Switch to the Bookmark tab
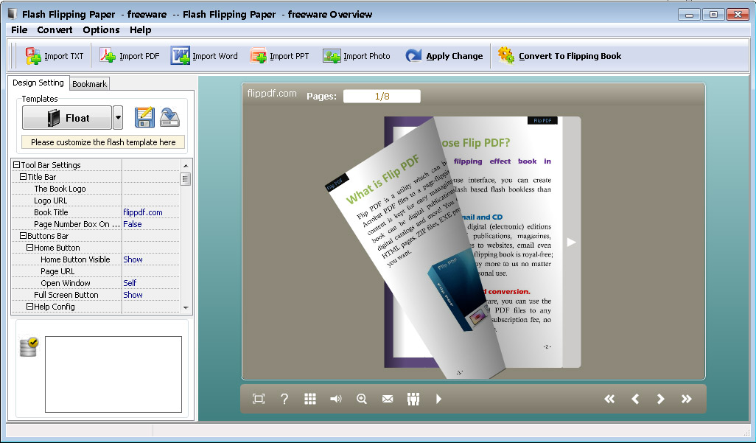 point(90,84)
